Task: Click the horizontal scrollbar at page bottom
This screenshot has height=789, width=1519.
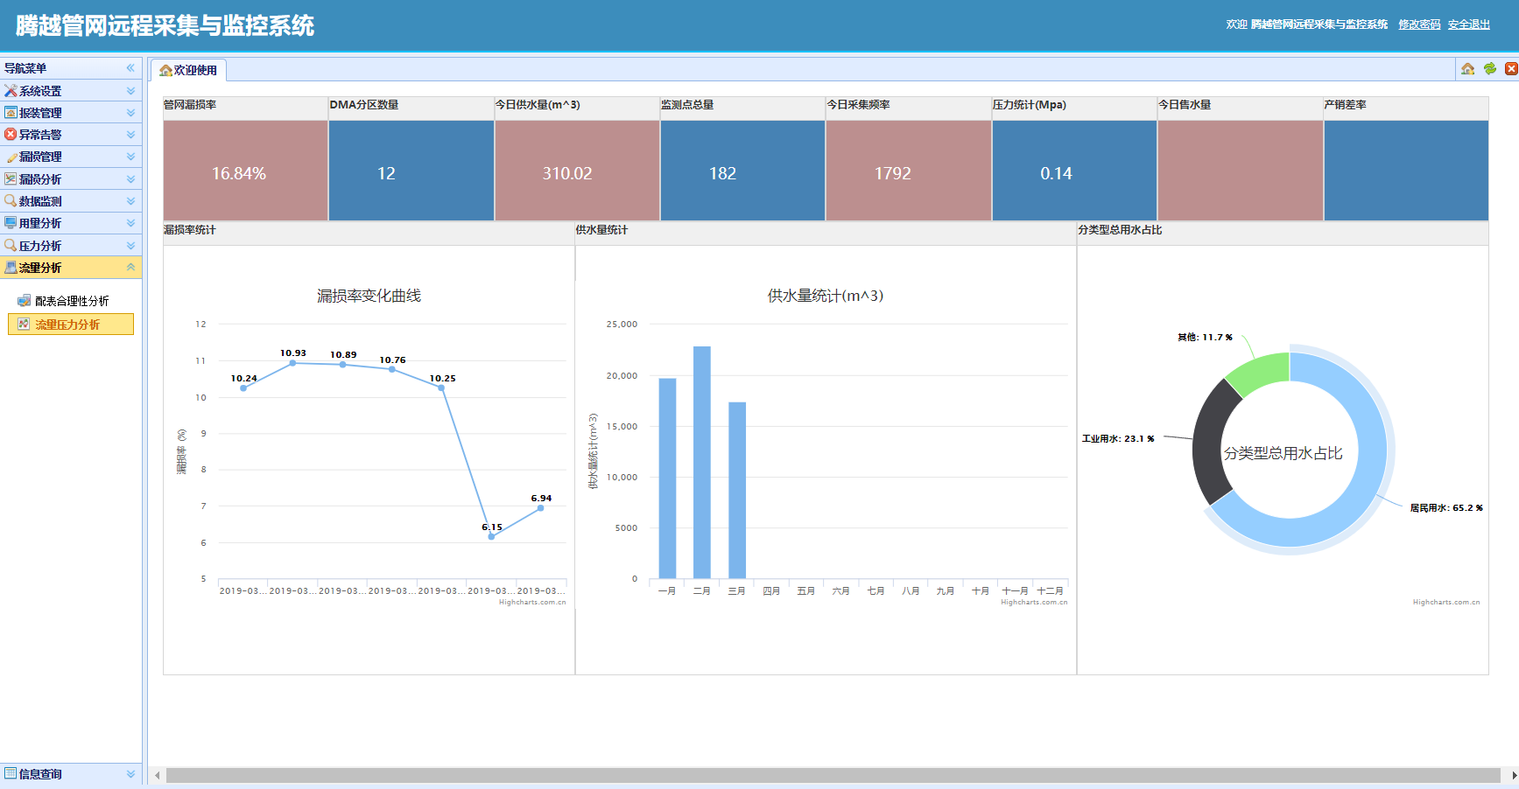Action: tap(832, 775)
